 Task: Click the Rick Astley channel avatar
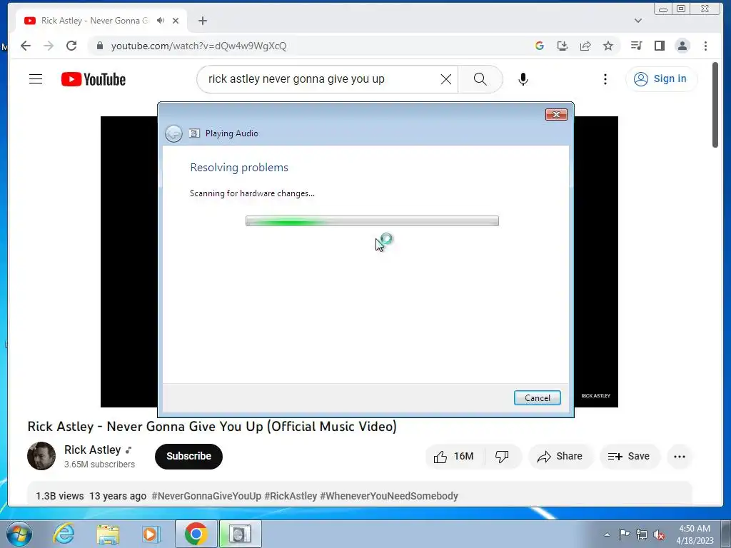[41, 456]
